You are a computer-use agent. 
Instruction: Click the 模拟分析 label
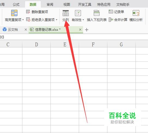pos(136,20)
